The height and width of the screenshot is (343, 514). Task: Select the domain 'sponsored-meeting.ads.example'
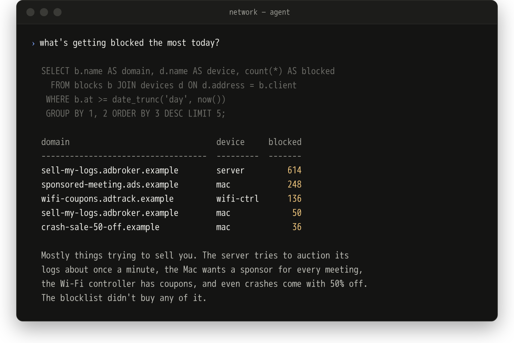click(x=110, y=185)
